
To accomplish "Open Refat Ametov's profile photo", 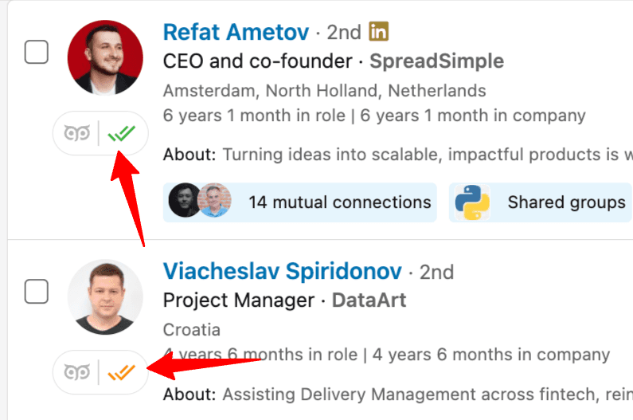I will click(105, 57).
